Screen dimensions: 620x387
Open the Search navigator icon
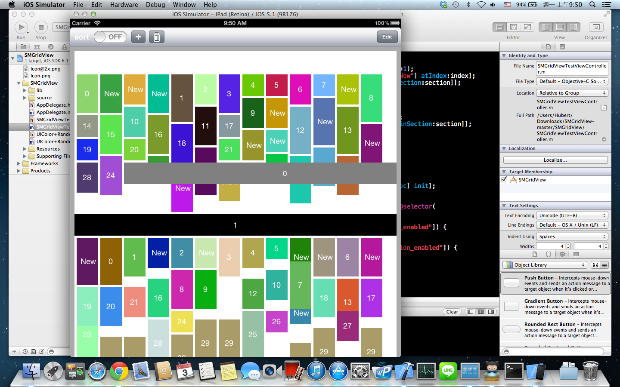[x=51, y=46]
